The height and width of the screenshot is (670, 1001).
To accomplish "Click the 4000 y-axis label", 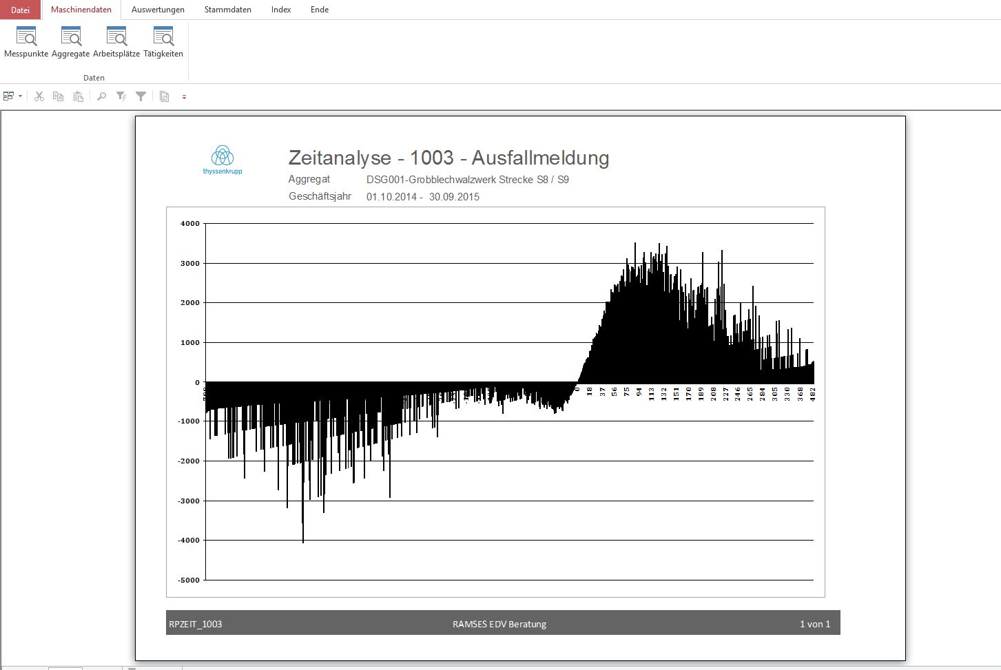I will [190, 224].
